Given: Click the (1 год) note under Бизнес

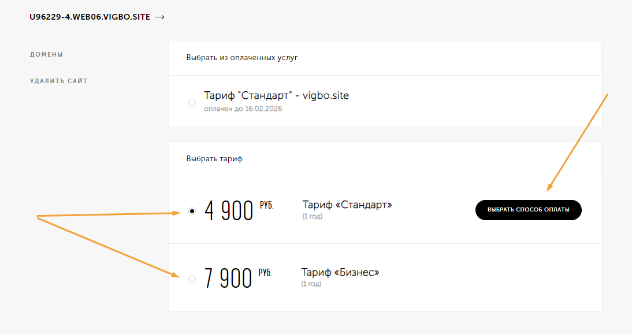Looking at the screenshot, I should click(x=311, y=284).
